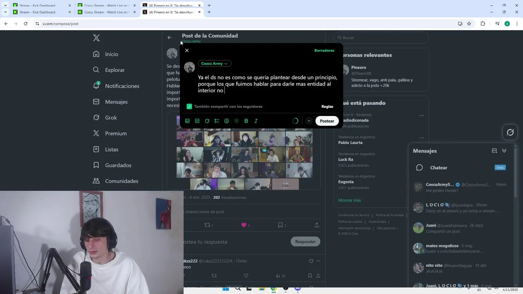Go back in the browser
Viewport: 523px width, 294px height.
(6, 24)
